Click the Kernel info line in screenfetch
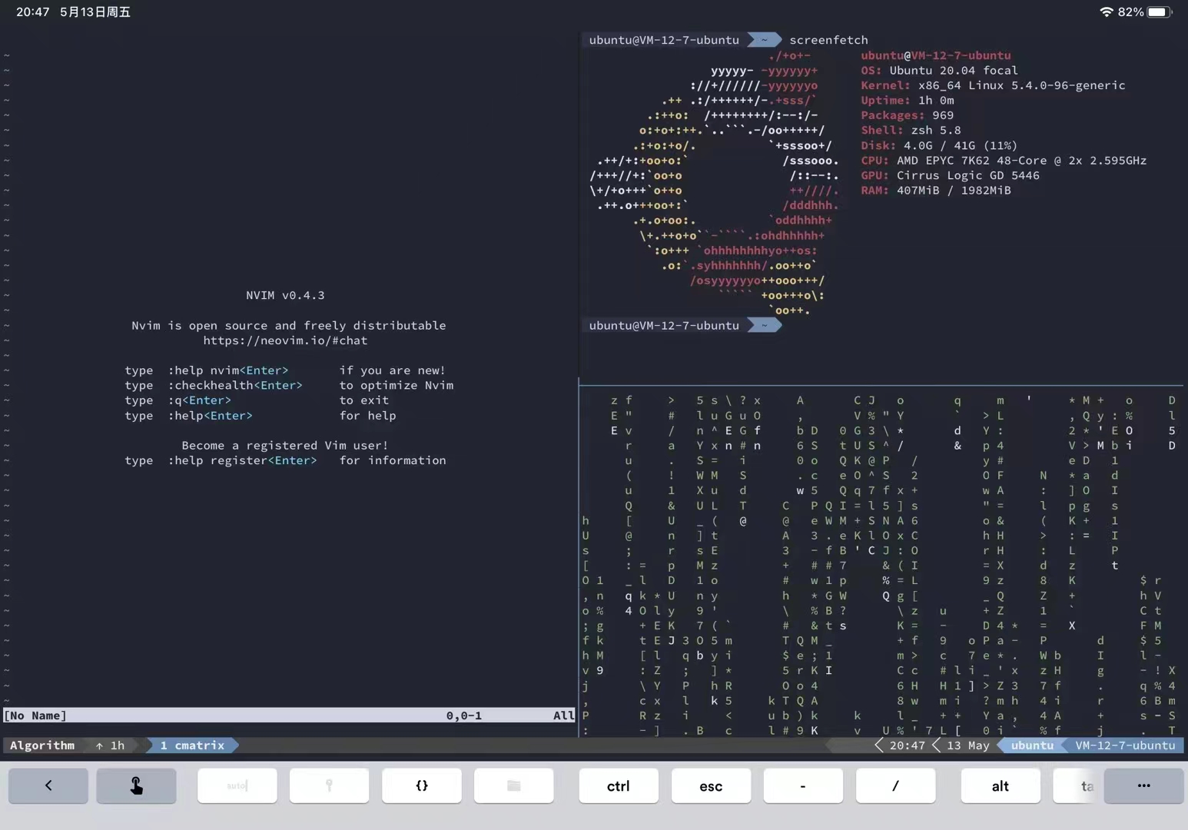 coord(993,85)
